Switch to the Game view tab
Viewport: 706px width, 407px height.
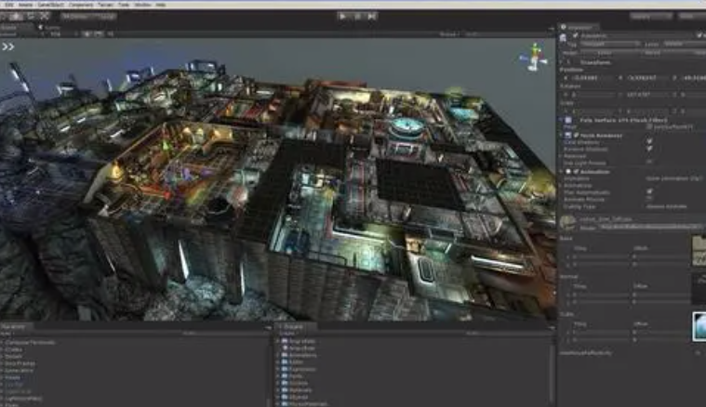click(49, 28)
